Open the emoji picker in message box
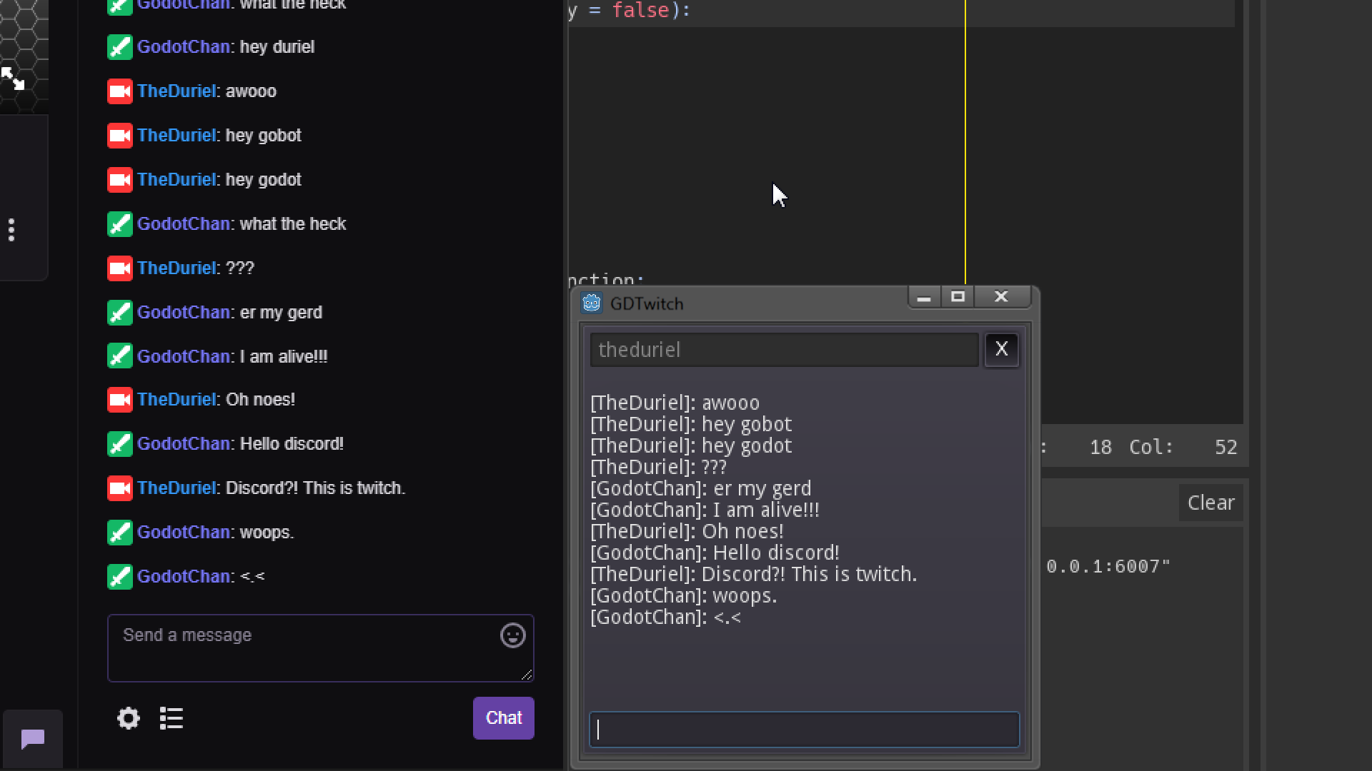1372x771 pixels. click(x=512, y=635)
